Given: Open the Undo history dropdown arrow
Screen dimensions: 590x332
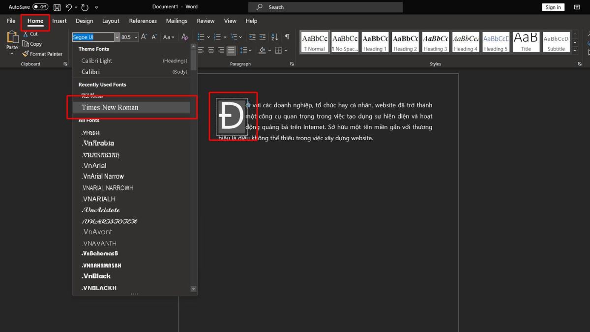Looking at the screenshot, I should coord(75,7).
